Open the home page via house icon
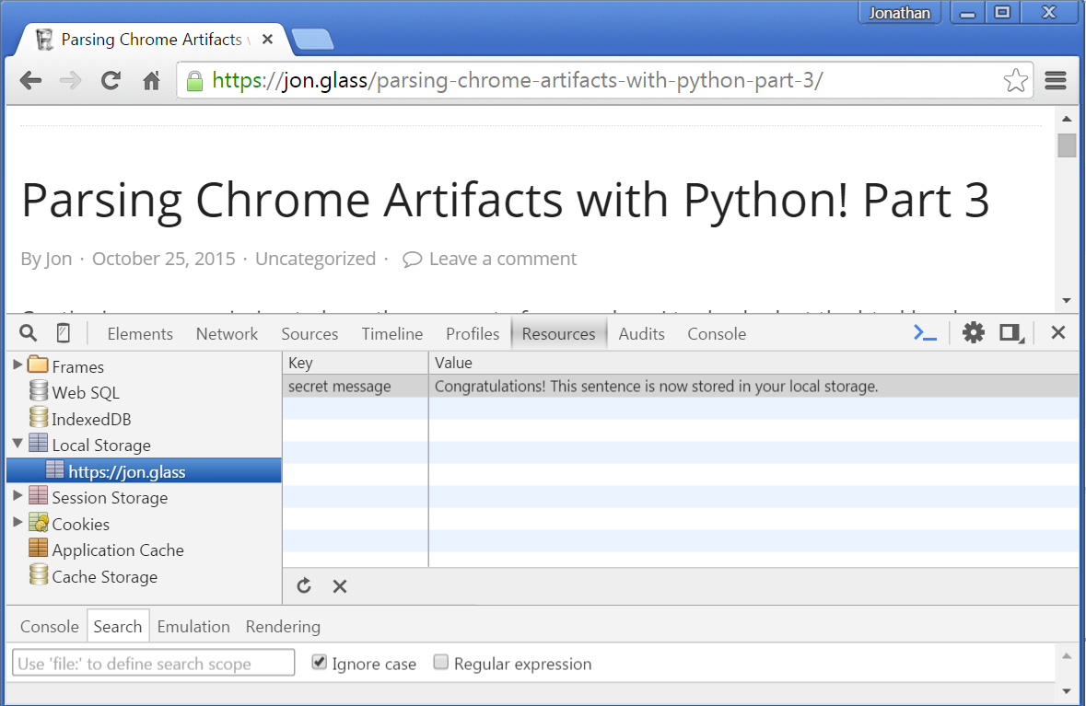The image size is (1086, 706). [152, 81]
